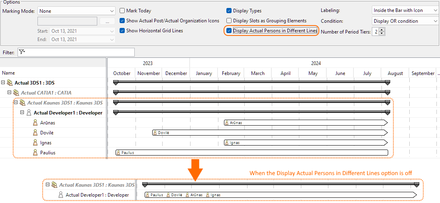The image size is (440, 203).
Task: Toggle Display Slots as Grouping Elements
Action: click(229, 21)
